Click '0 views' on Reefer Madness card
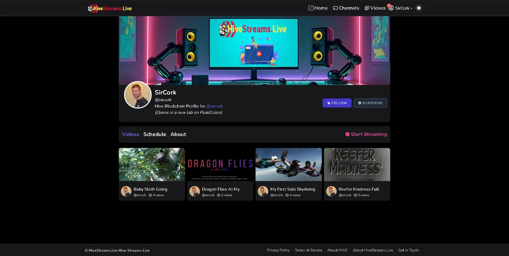 [363, 195]
